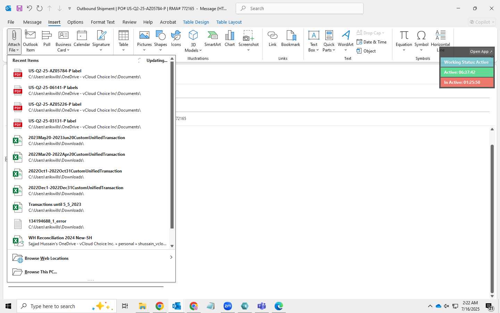The width and height of the screenshot is (500, 313).
Task: Open the 3D Models dropdown
Action: coord(193,41)
